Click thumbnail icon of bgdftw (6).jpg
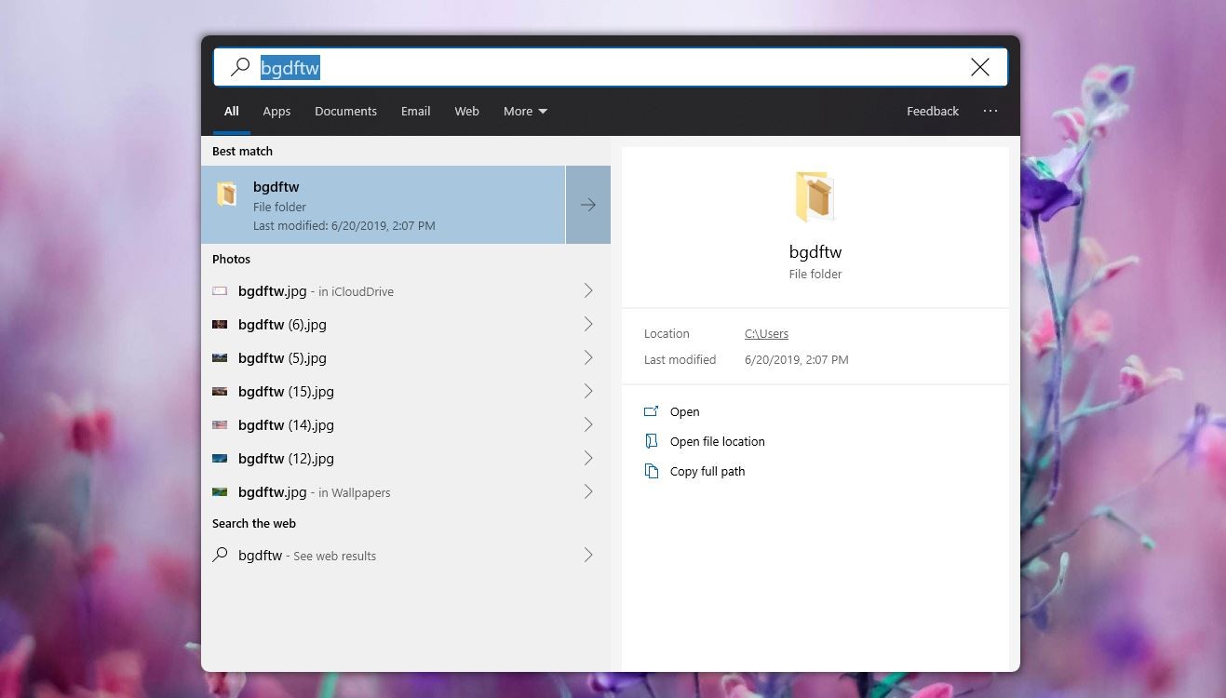This screenshot has width=1226, height=698. tap(220, 325)
